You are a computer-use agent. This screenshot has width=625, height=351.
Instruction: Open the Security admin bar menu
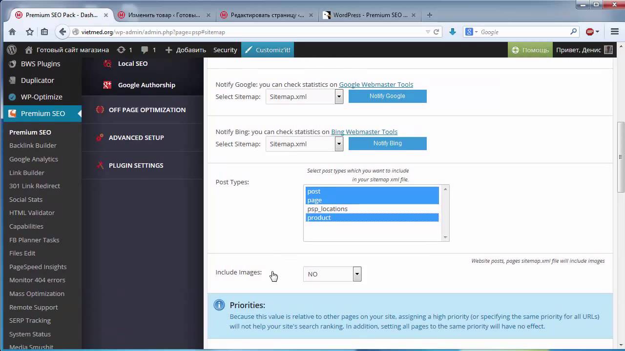coord(225,50)
